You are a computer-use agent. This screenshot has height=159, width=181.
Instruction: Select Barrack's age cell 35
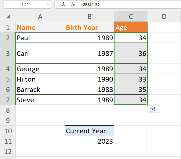[x=131, y=89]
